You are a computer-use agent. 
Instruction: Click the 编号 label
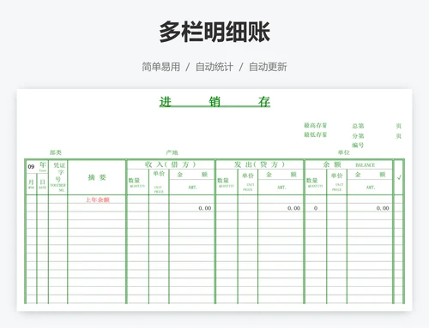tap(358, 145)
